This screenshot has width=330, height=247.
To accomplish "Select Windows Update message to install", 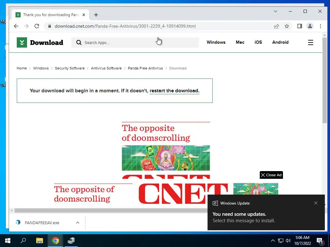I will [x=244, y=221].
